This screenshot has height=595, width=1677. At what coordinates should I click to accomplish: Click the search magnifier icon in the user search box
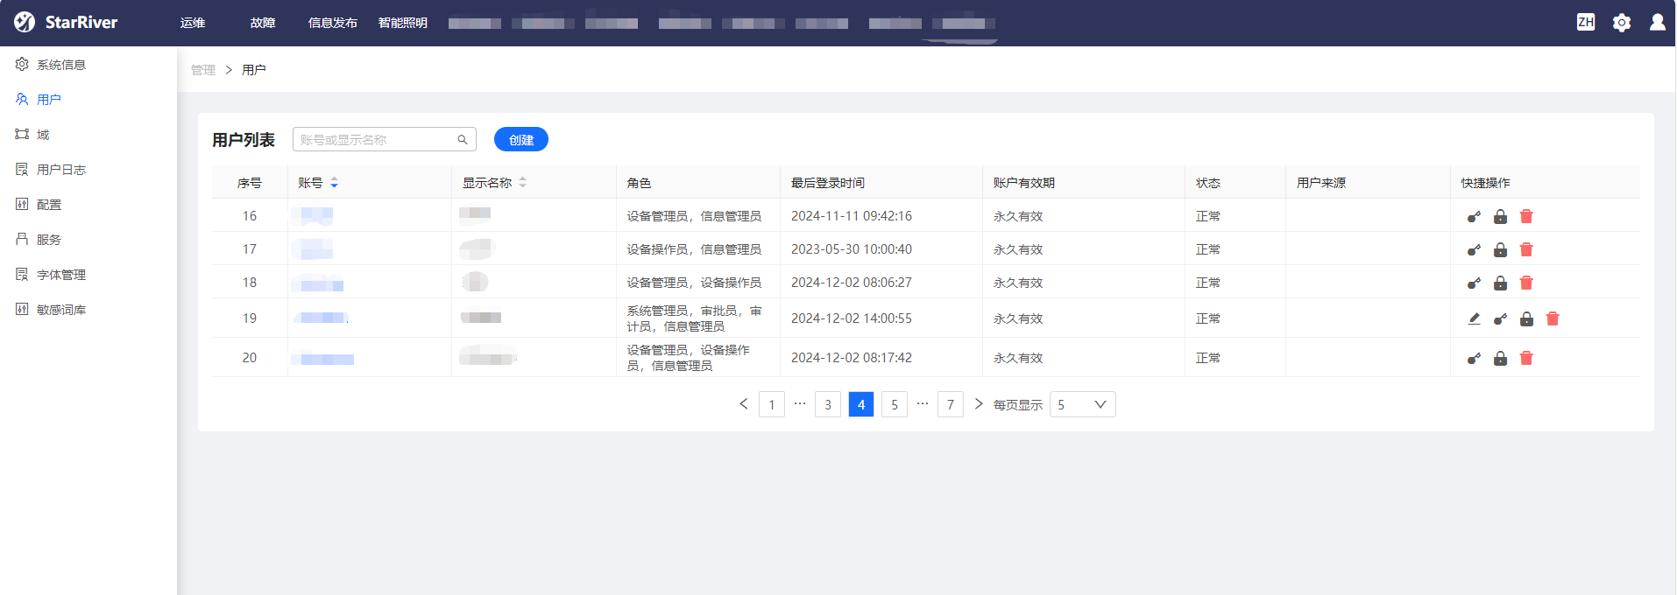[463, 140]
